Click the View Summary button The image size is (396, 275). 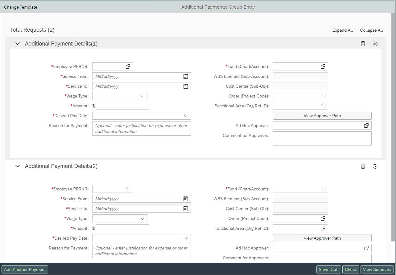click(377, 269)
